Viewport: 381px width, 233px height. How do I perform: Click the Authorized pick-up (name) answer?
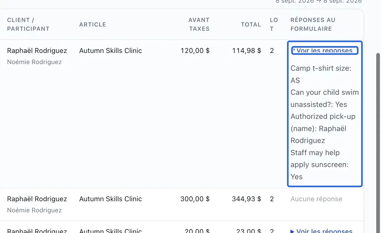[x=323, y=128]
